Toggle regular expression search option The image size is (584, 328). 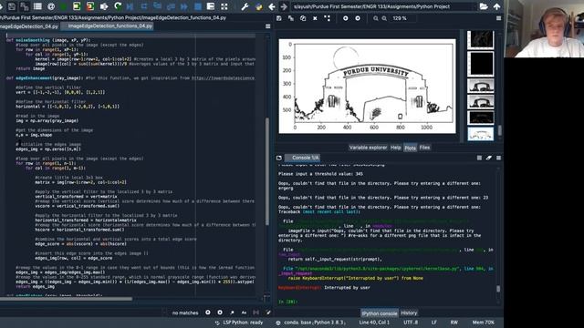tap(232, 313)
